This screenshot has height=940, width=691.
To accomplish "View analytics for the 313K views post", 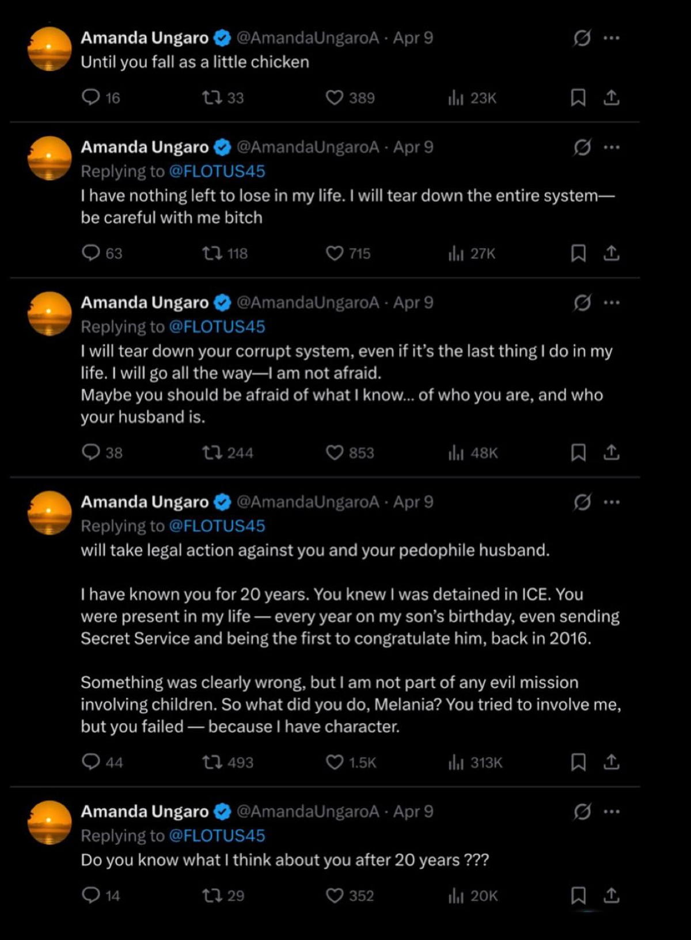I will pos(455,763).
